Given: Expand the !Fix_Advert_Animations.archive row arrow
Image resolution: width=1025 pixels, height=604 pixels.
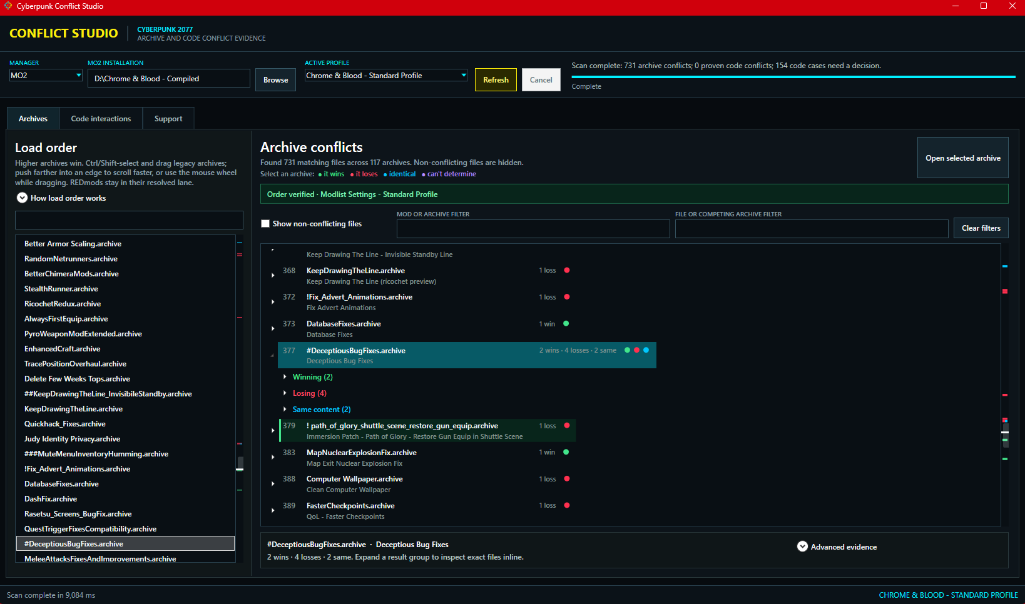Looking at the screenshot, I should (273, 302).
